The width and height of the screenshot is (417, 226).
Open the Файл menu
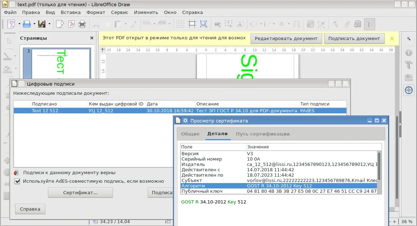click(10, 12)
